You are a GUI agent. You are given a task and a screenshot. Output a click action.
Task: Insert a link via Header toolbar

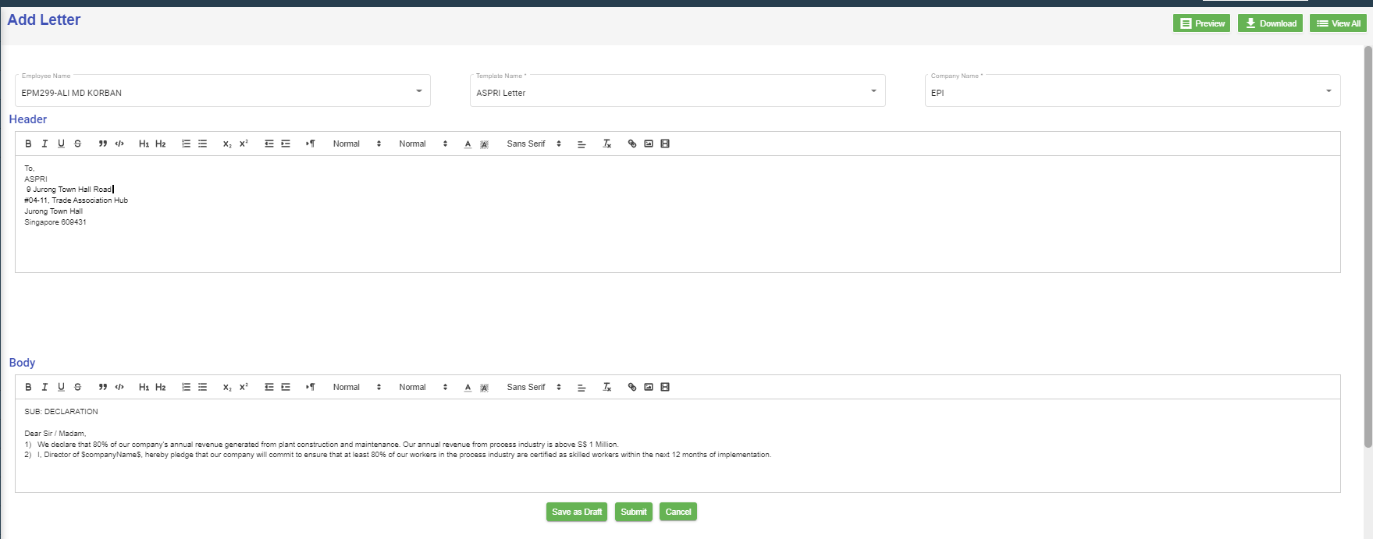[632, 144]
